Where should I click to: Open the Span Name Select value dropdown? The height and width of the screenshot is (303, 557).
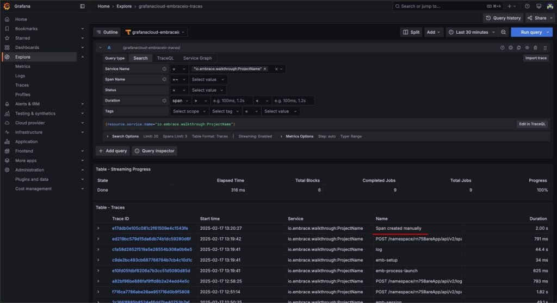pos(208,79)
